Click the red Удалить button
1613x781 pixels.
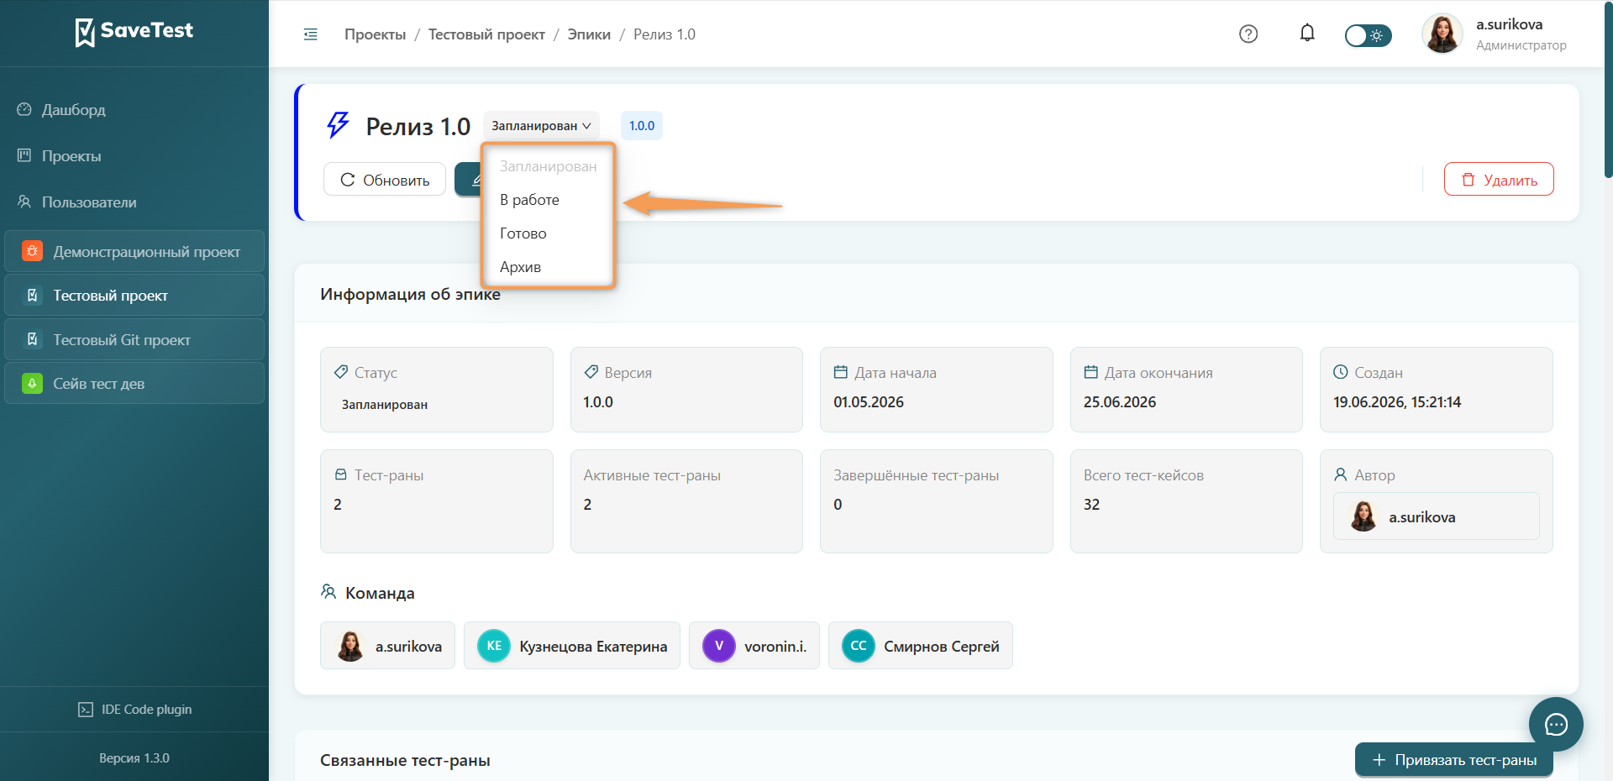[1499, 180]
